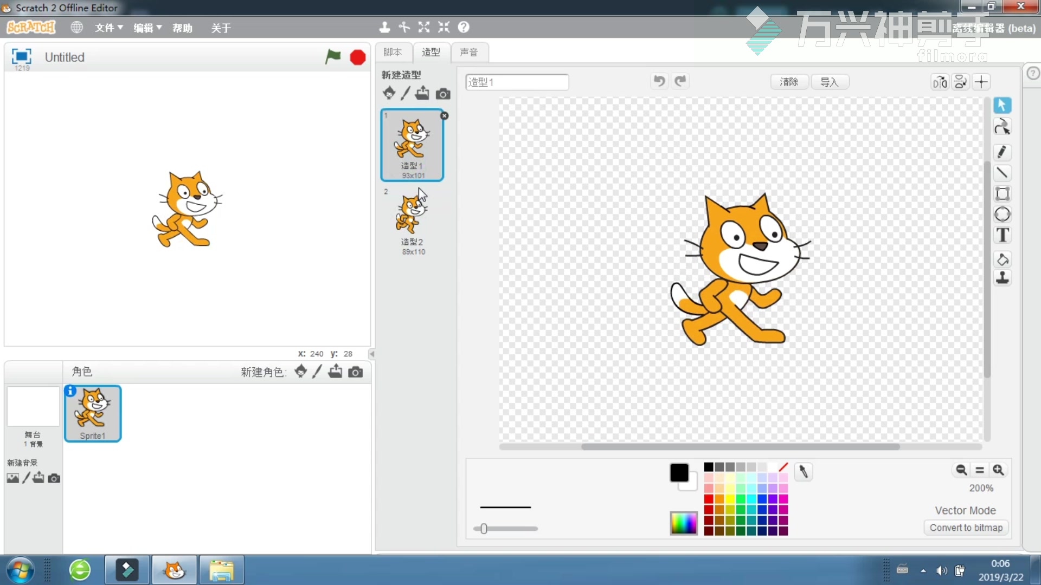Open the 编辑 menu

[147, 28]
